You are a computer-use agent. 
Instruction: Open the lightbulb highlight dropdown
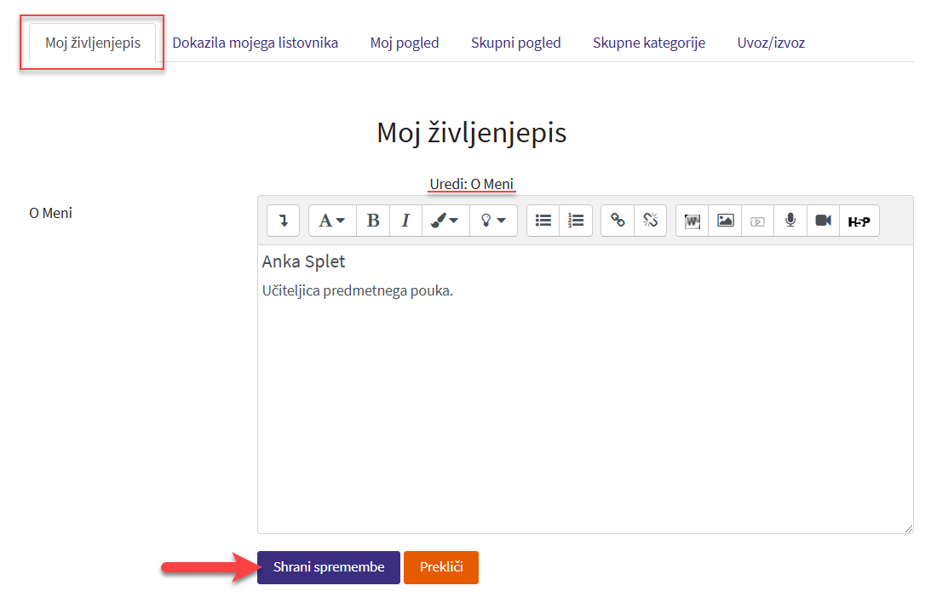[493, 221]
